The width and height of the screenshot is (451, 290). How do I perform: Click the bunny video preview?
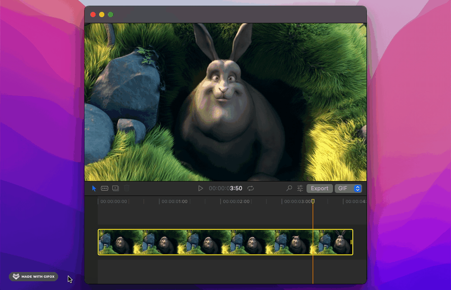point(225,102)
